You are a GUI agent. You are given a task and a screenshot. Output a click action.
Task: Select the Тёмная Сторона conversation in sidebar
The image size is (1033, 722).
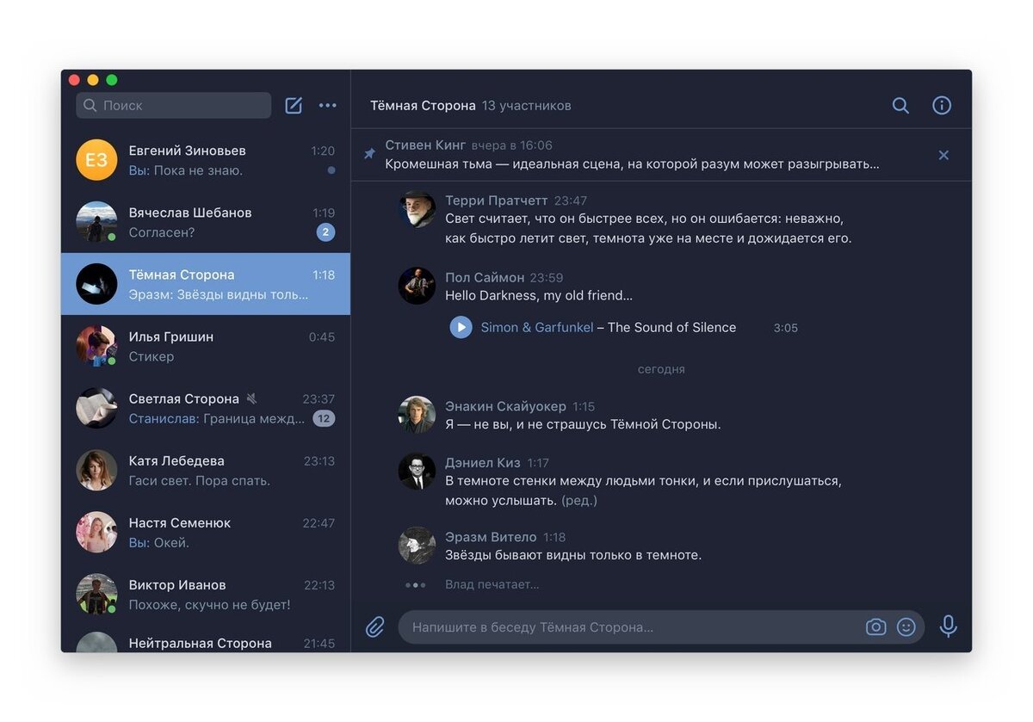tap(206, 284)
